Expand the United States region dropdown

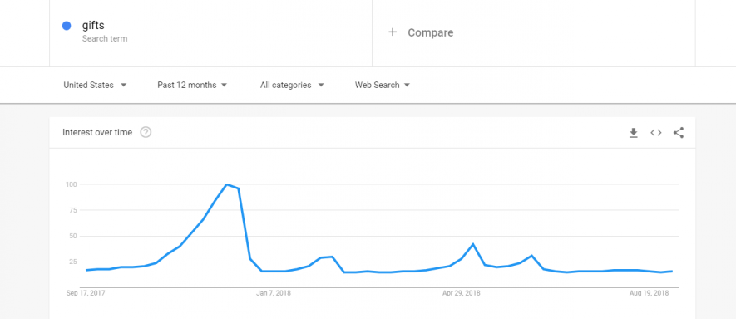96,85
